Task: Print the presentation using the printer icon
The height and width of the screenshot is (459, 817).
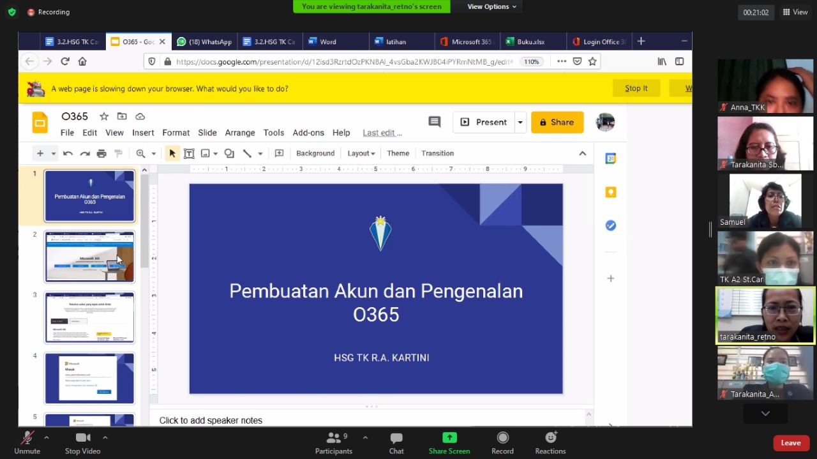Action: (x=101, y=153)
